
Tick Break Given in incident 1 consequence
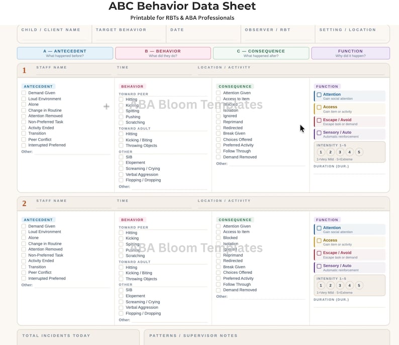(x=218, y=134)
